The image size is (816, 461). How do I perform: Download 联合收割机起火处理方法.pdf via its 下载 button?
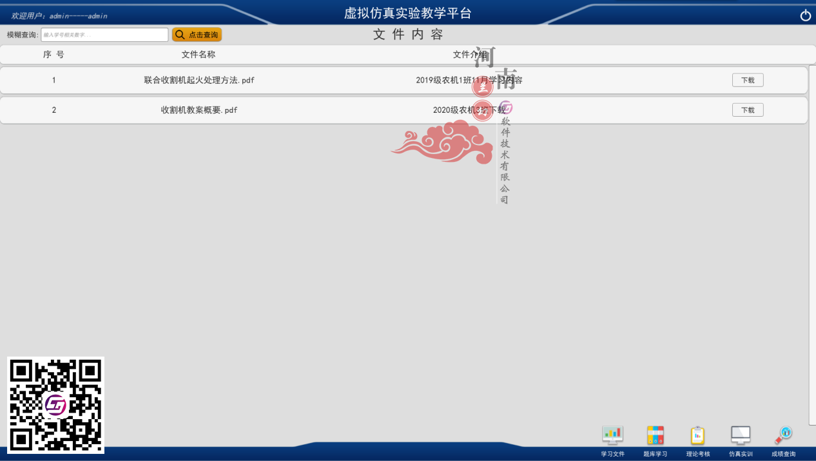[748, 80]
